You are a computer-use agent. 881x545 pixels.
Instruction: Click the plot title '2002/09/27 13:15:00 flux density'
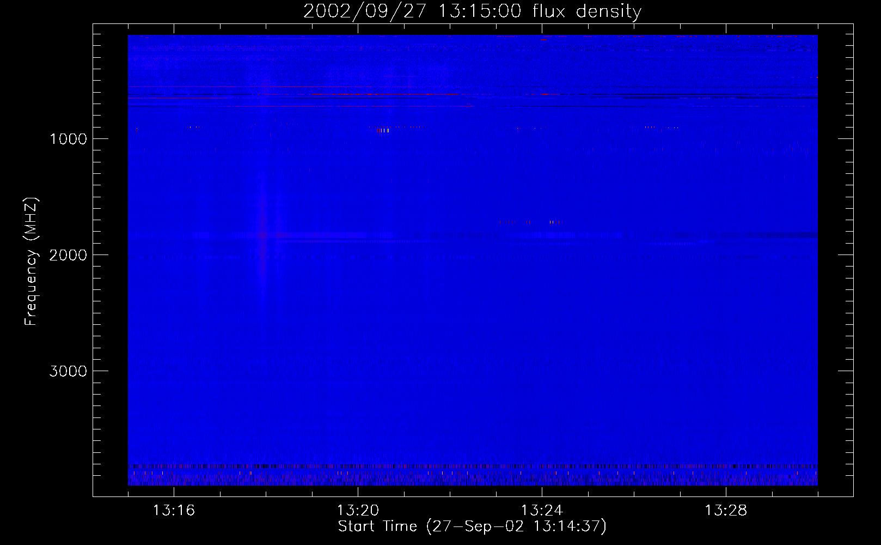(472, 11)
